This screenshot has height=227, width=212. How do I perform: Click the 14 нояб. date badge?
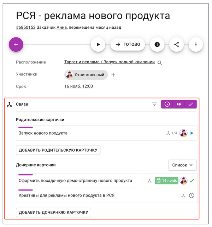[166, 181]
